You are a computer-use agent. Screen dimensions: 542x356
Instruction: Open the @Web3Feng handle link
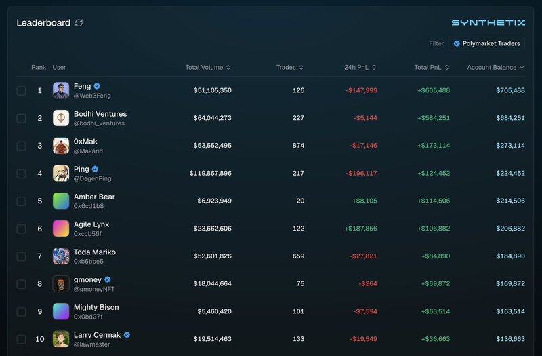coord(92,96)
